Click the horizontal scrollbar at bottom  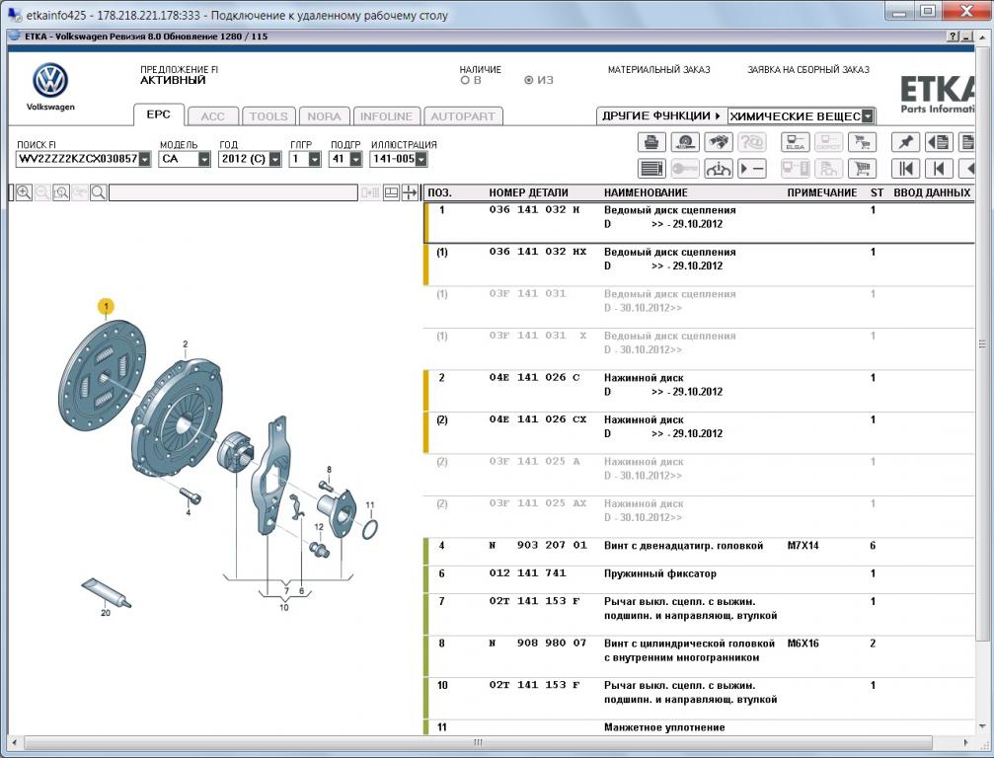478,742
